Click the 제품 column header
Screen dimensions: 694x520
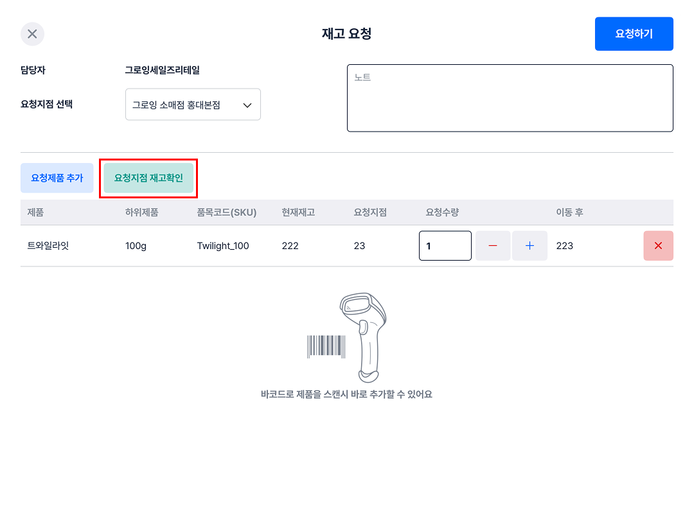(36, 212)
